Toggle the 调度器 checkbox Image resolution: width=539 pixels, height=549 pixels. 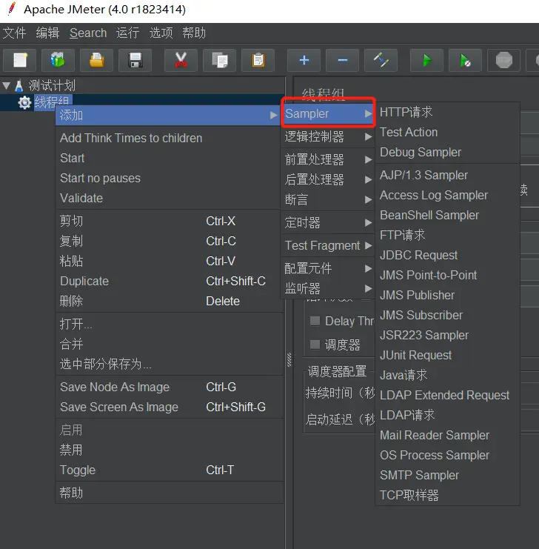coord(315,345)
